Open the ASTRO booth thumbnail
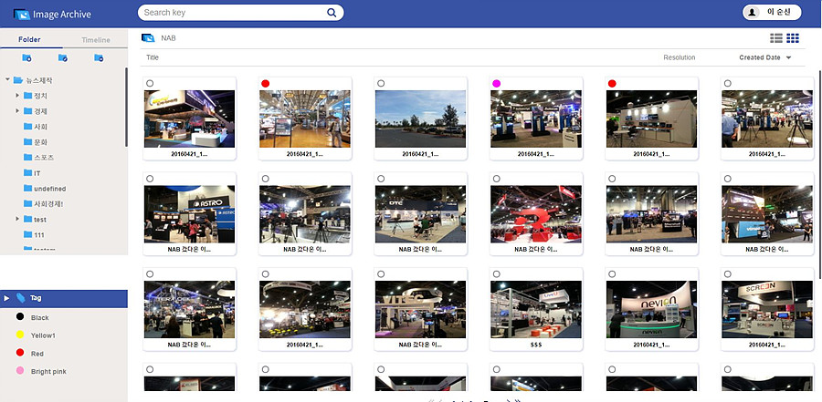This screenshot has width=822, height=402. [x=189, y=214]
